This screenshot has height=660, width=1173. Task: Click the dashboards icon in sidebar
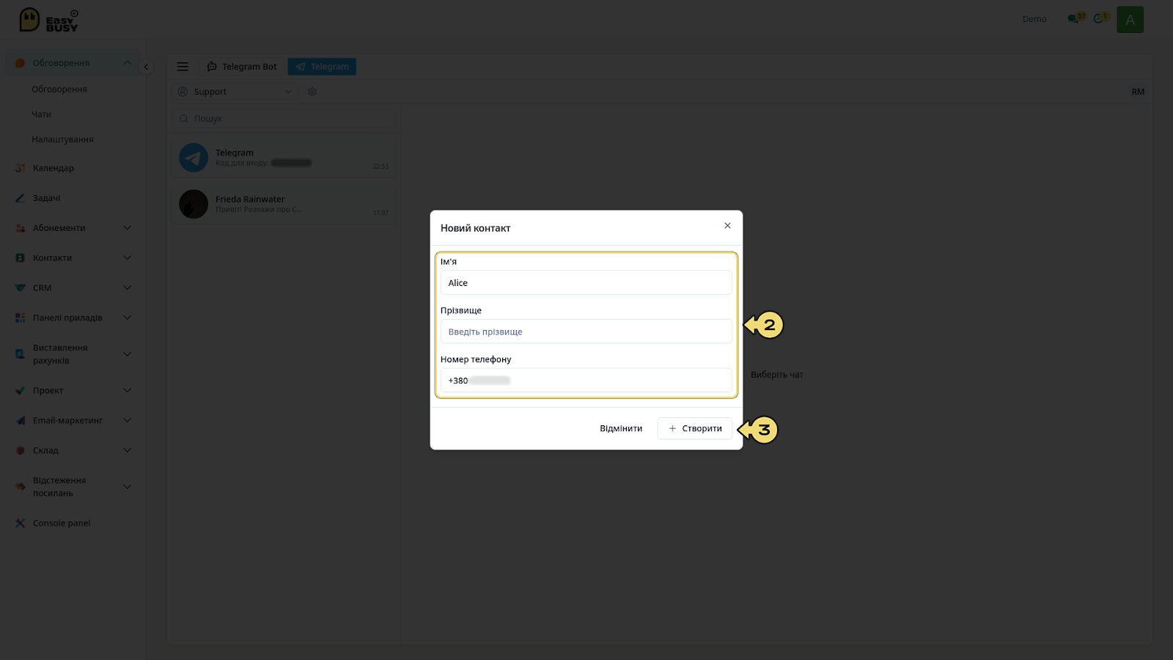pyautogui.click(x=20, y=318)
